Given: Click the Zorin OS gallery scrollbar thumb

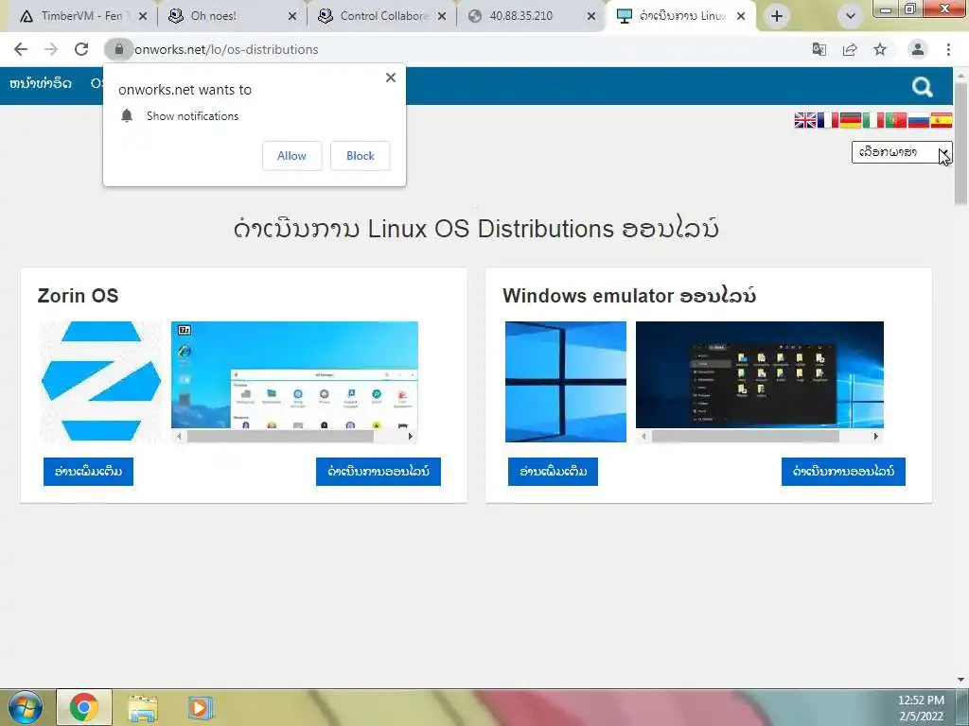Looking at the screenshot, I should coord(280,437).
